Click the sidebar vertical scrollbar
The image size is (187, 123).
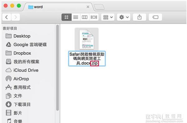coord(57,68)
